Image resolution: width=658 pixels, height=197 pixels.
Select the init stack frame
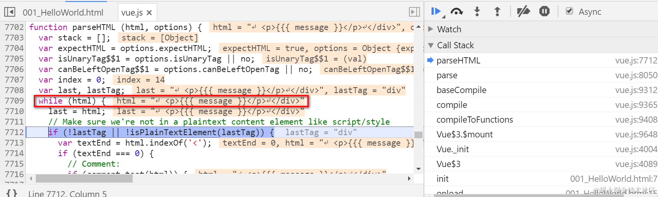click(541, 179)
